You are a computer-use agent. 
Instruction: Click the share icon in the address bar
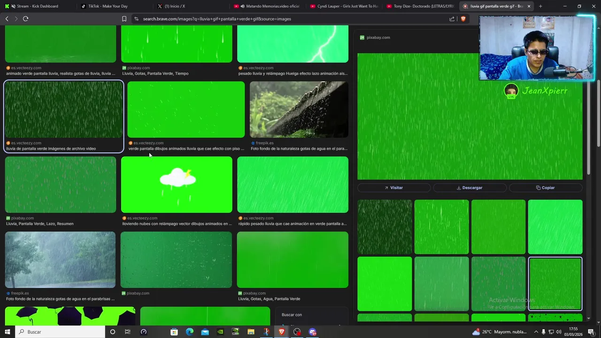pyautogui.click(x=452, y=19)
